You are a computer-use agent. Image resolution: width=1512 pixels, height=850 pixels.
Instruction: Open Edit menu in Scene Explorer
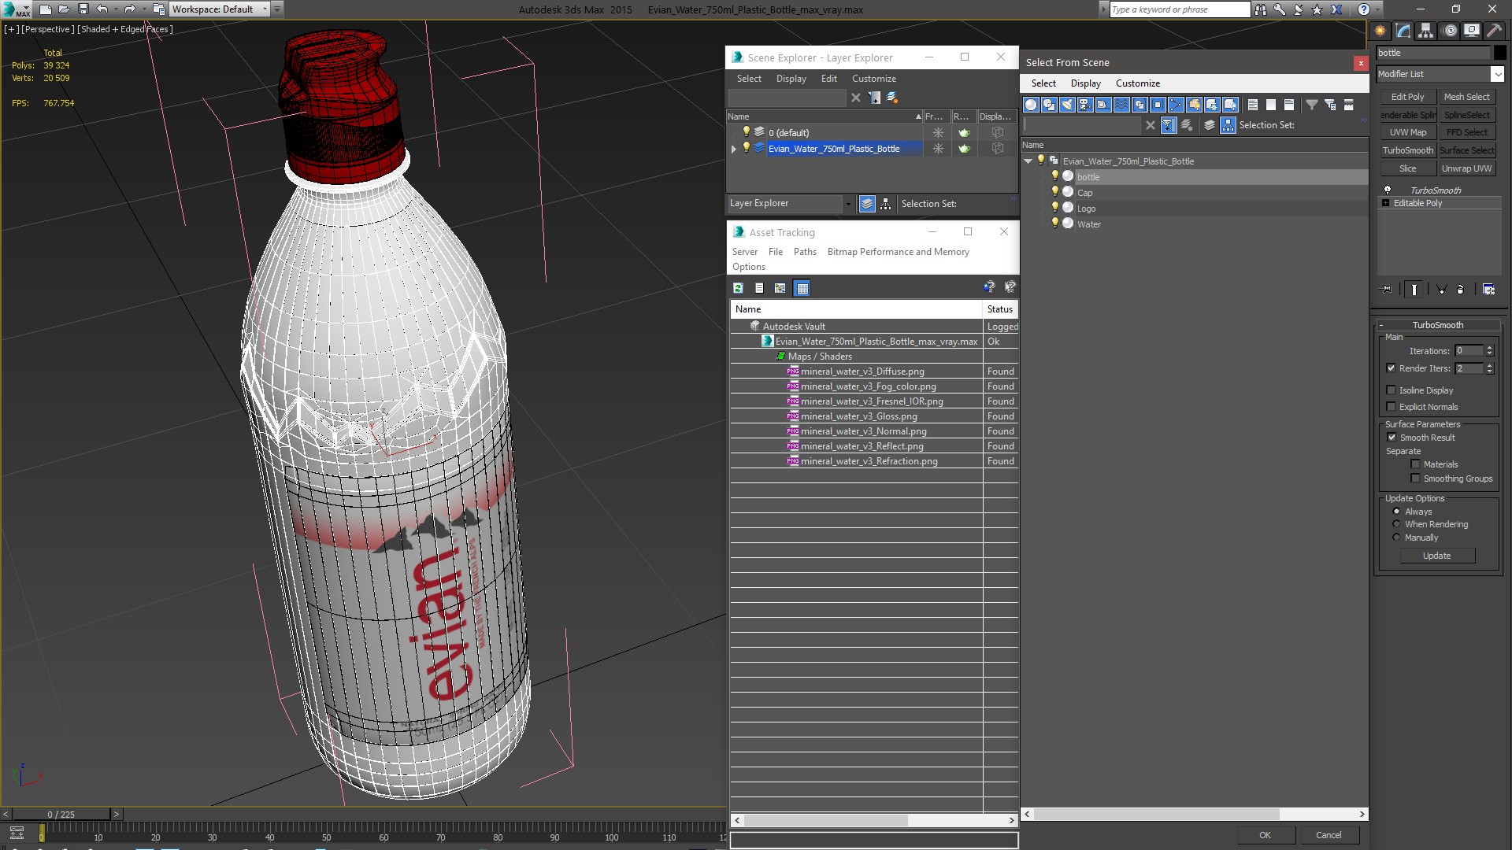(828, 79)
